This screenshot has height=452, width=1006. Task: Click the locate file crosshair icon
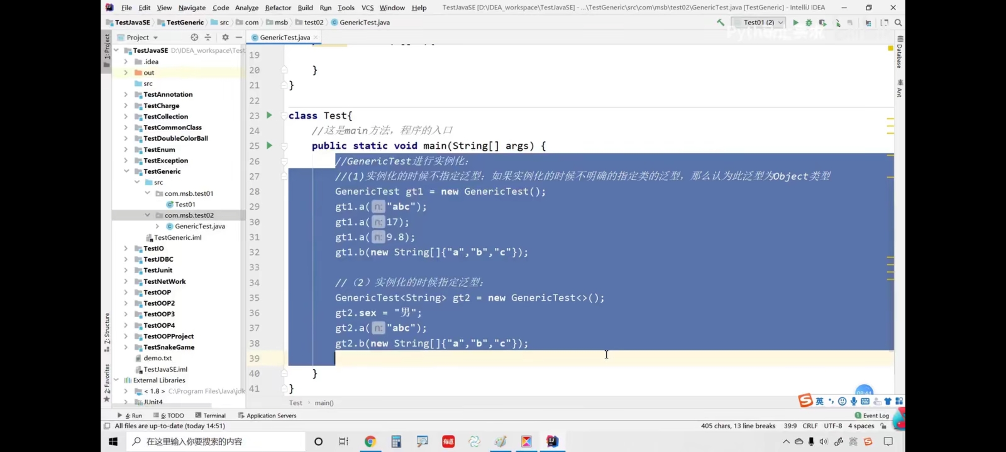(194, 37)
